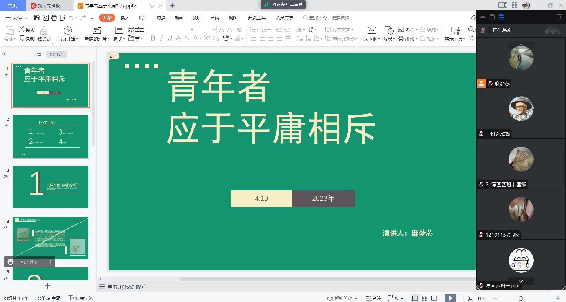Toggle Bold formatting
This screenshot has width=566, height=302.
point(152,38)
